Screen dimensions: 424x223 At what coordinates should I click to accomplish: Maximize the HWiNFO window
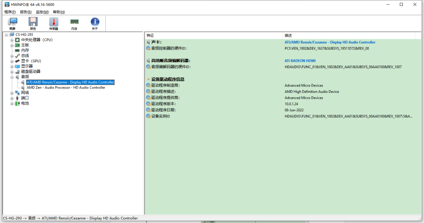click(401, 4)
